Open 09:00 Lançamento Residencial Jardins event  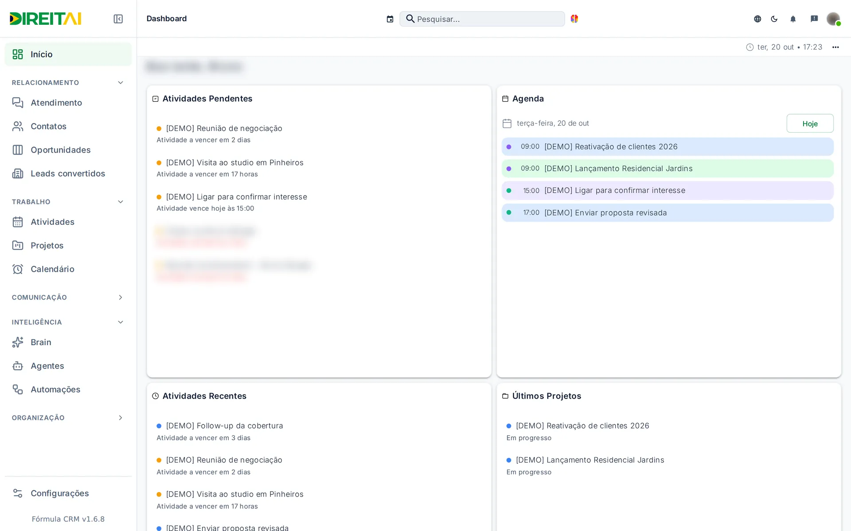[x=668, y=169]
